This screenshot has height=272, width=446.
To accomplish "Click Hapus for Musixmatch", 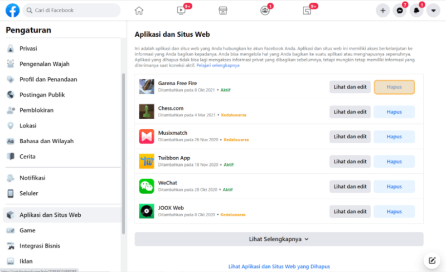I will (394, 137).
